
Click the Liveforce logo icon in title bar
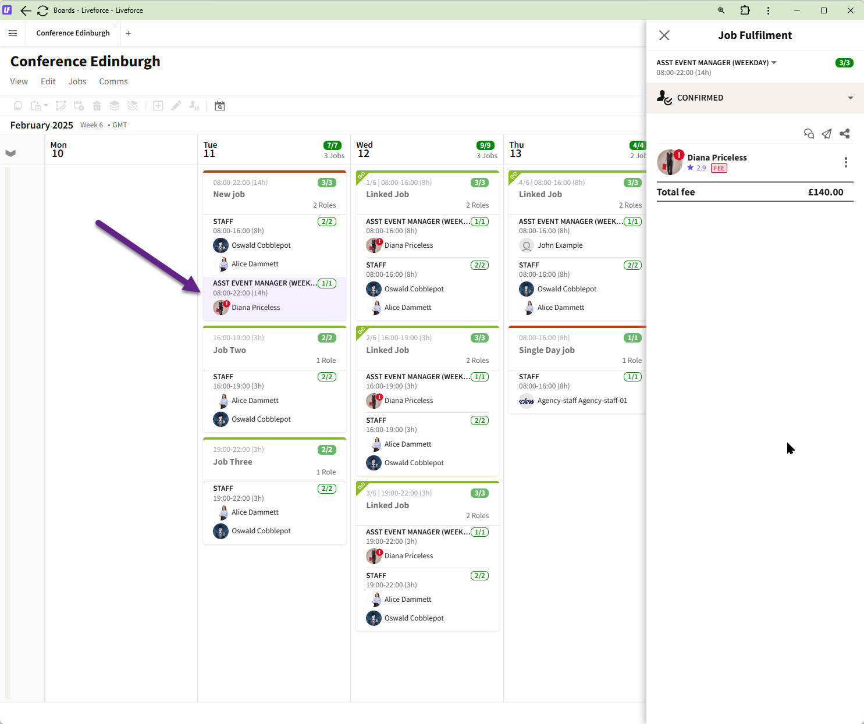pos(7,10)
